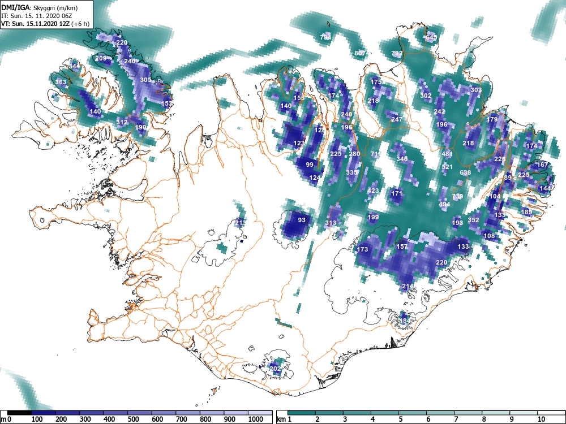Click the visibility value 179 in the east

click(492, 119)
